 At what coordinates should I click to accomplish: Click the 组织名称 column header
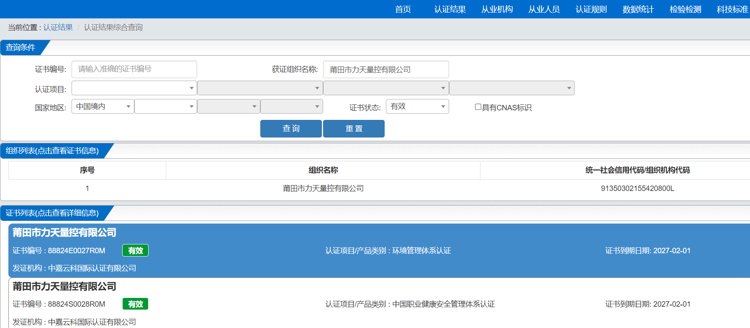pos(323,170)
